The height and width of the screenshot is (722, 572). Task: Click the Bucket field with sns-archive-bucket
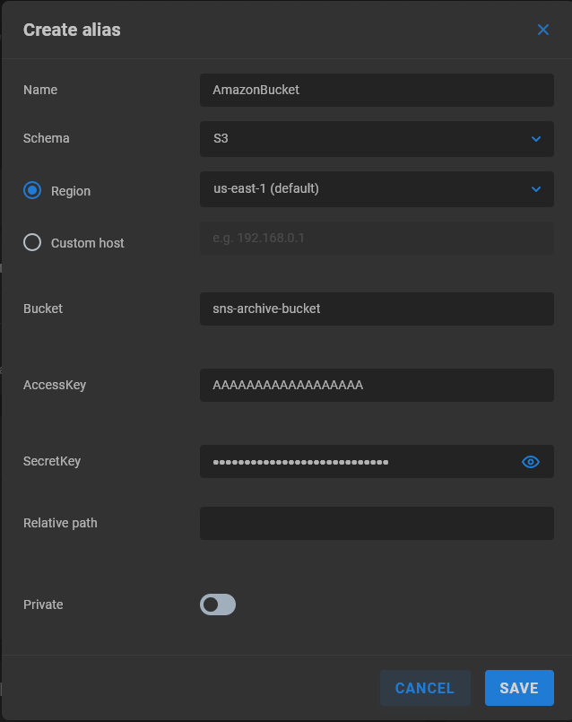(377, 309)
